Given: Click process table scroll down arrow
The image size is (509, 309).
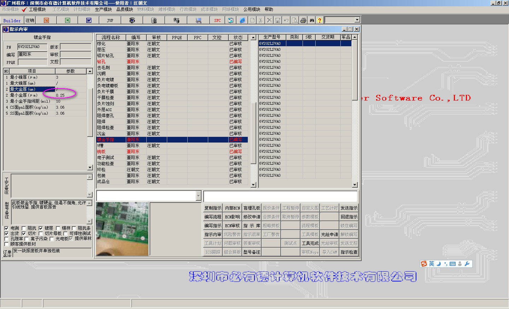Looking at the screenshot, I should (x=253, y=185).
